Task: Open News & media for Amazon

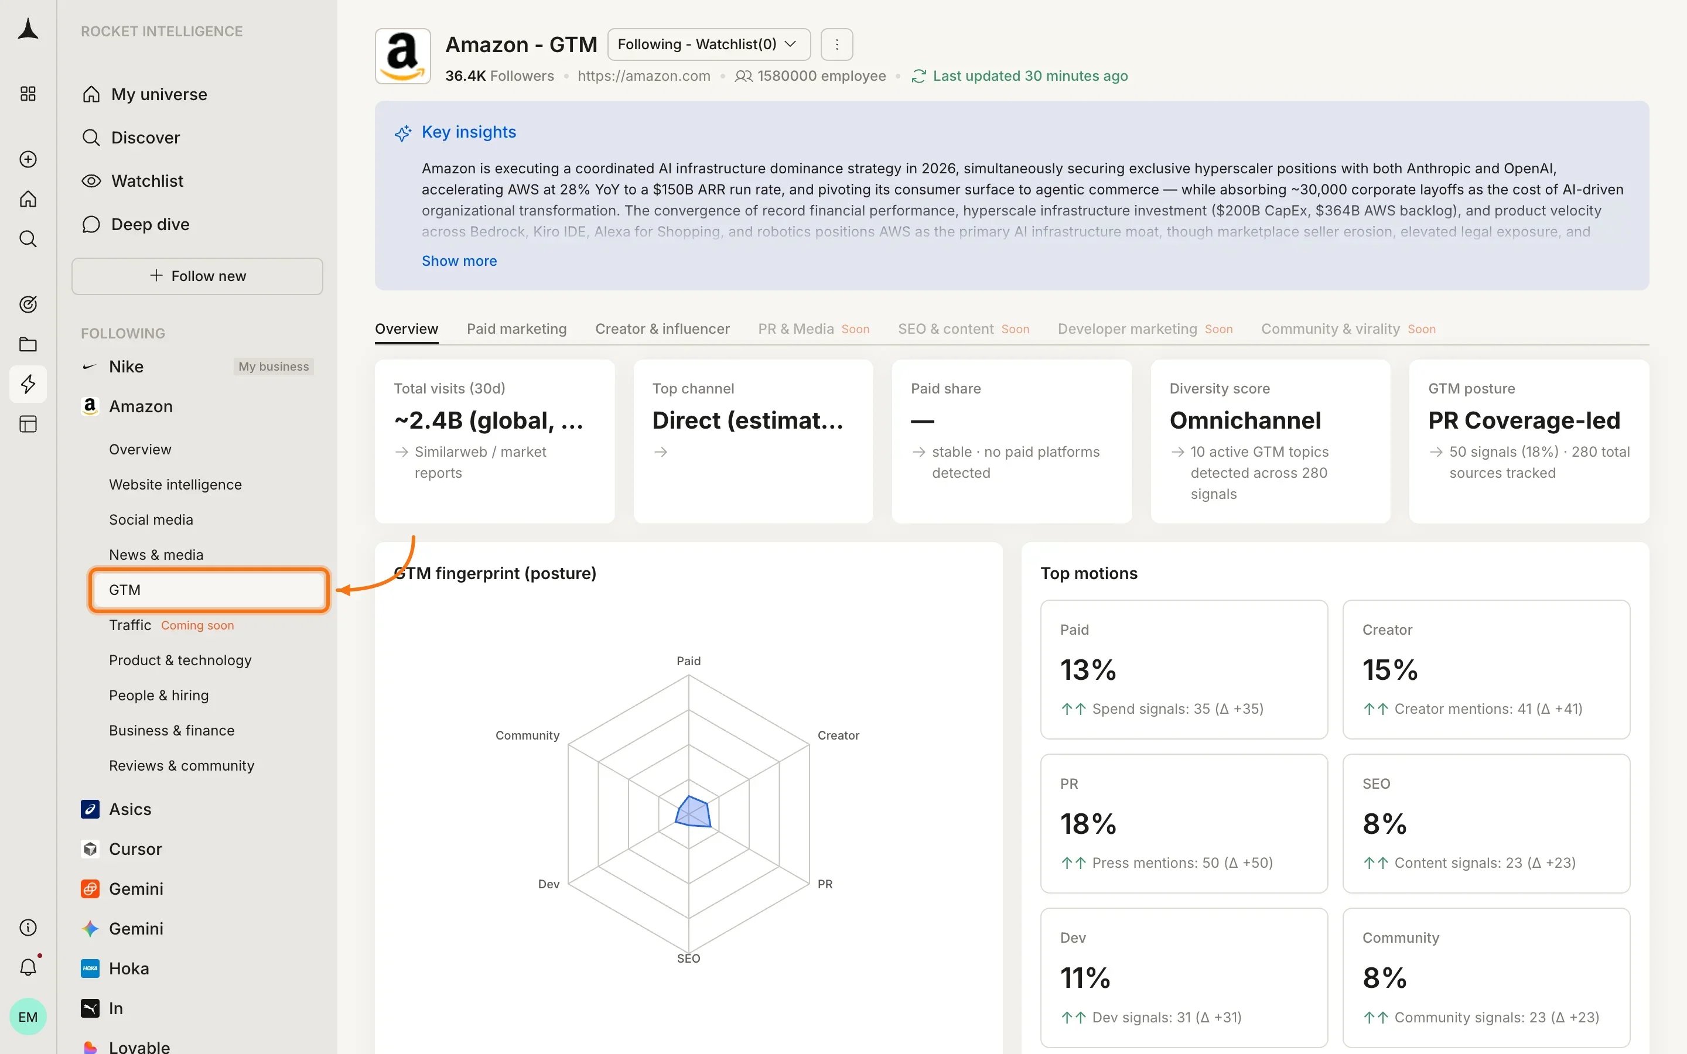Action: 156,555
